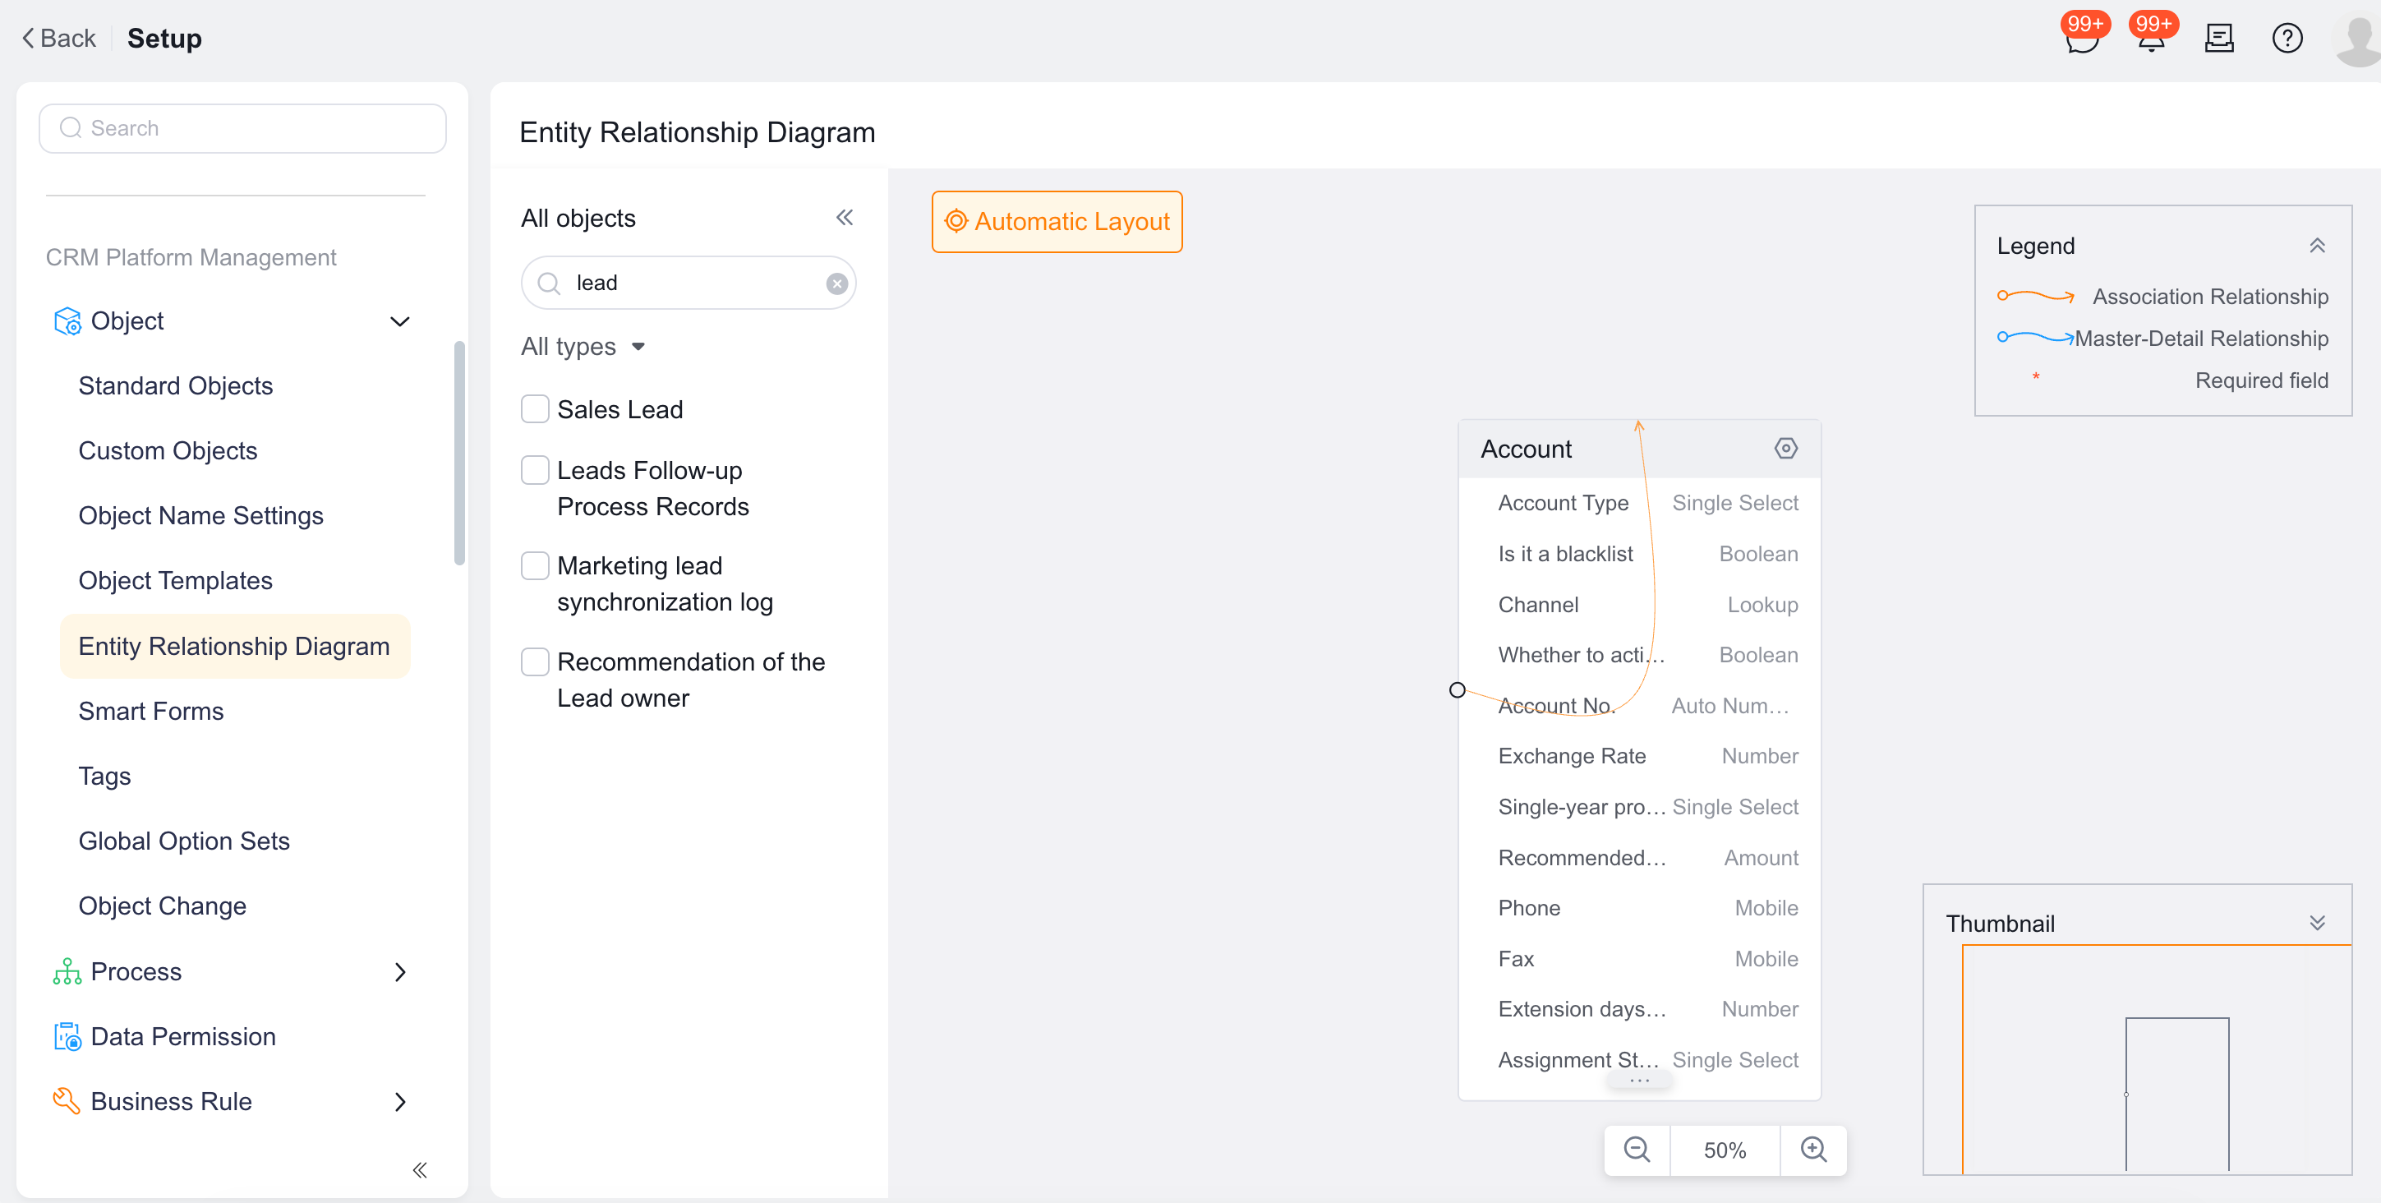Check the Sales Lead checkbox
Screen dimensions: 2381x1203
(x=535, y=408)
